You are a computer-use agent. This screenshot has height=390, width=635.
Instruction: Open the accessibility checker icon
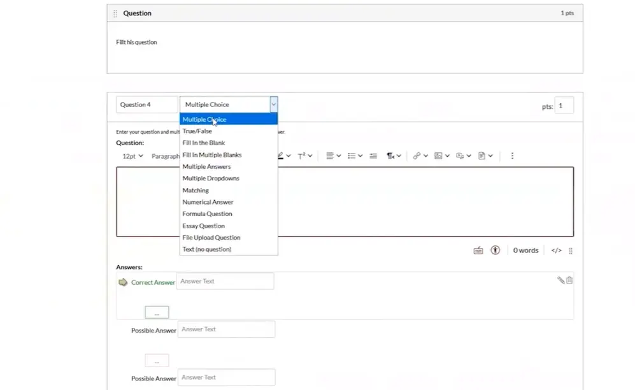click(x=496, y=250)
